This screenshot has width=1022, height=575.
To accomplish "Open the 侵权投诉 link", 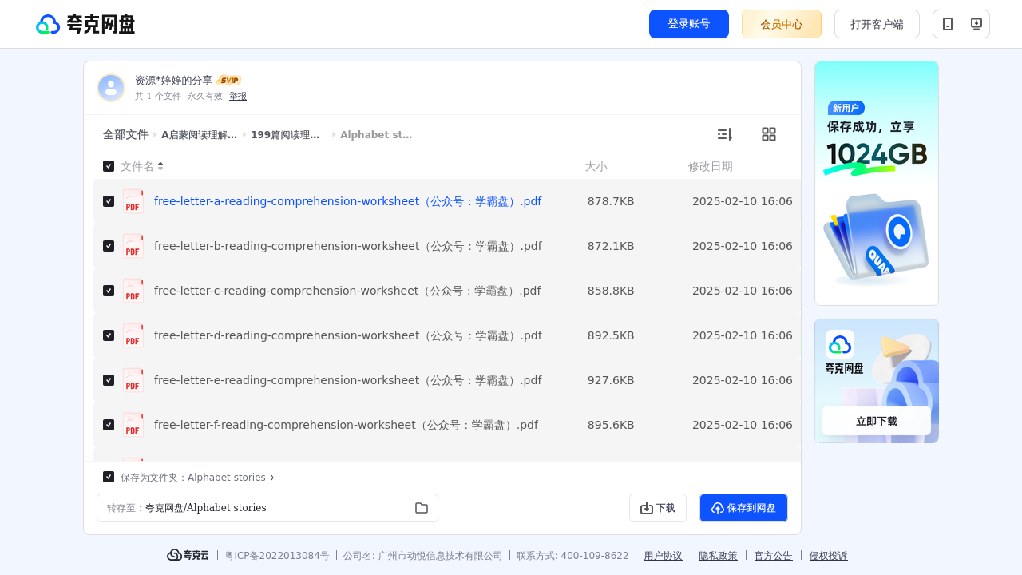I will (829, 556).
